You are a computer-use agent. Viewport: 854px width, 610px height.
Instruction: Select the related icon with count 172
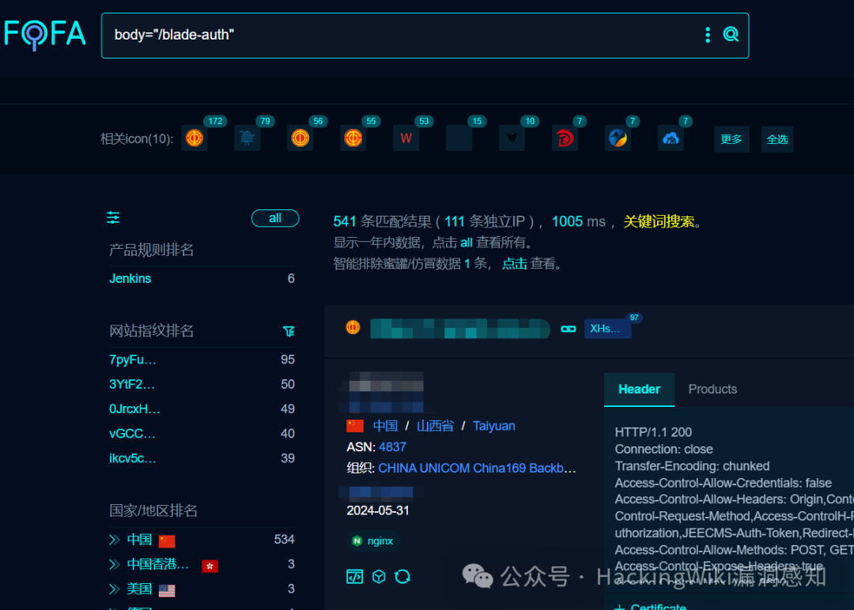click(195, 138)
